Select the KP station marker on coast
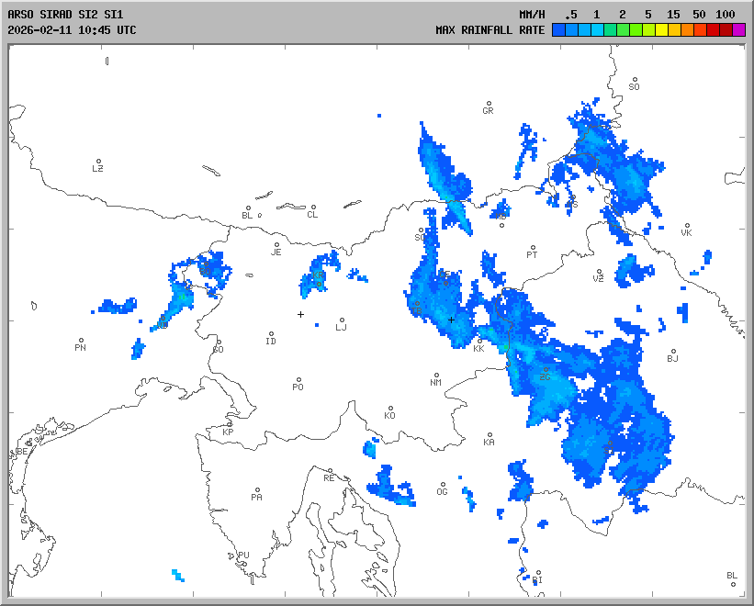This screenshot has height=606, width=754. click(x=230, y=425)
